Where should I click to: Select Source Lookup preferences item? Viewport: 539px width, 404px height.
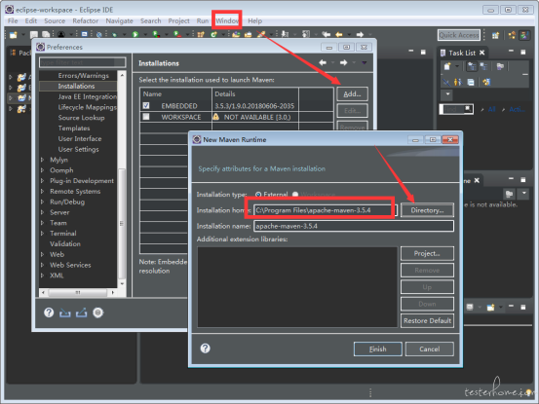tap(81, 118)
